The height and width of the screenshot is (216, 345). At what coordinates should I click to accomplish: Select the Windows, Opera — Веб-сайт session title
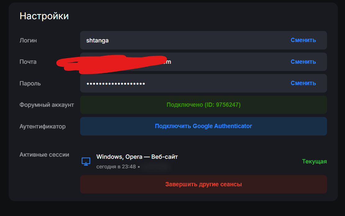137,157
